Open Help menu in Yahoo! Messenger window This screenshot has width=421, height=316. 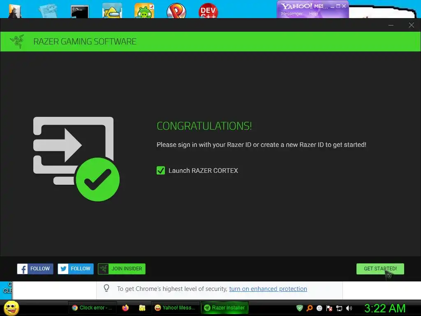(x=313, y=14)
